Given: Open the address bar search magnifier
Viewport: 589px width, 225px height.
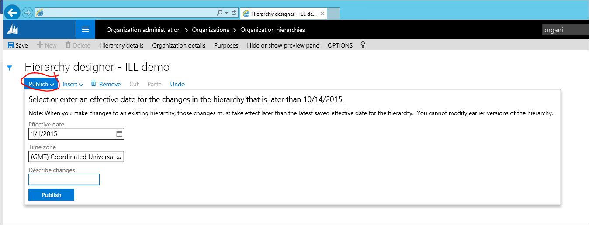Looking at the screenshot, I should coord(220,13).
